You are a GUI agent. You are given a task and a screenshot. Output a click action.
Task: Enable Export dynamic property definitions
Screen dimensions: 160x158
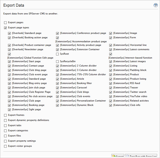(x=5, y=120)
